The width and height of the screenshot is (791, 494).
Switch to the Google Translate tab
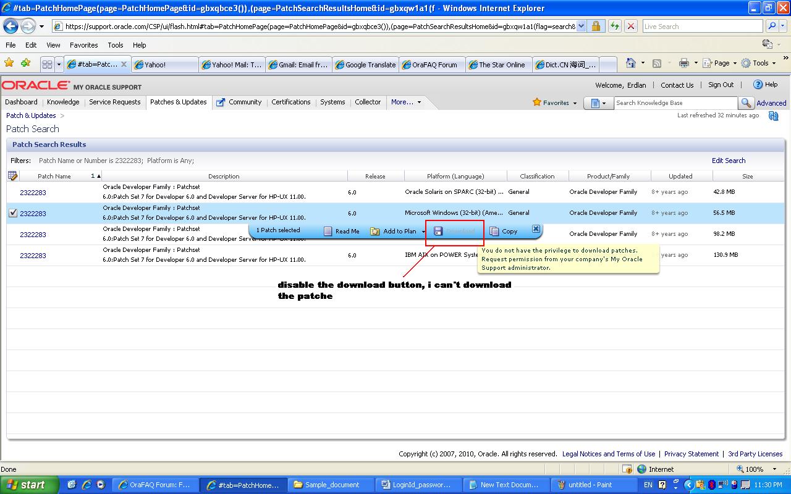(365, 64)
